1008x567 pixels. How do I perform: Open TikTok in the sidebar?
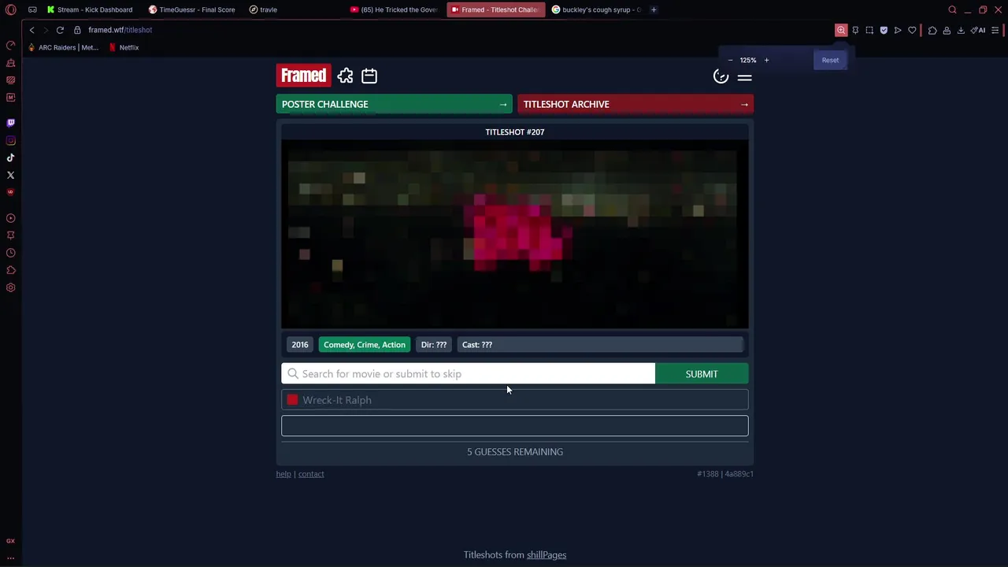pyautogui.click(x=10, y=157)
